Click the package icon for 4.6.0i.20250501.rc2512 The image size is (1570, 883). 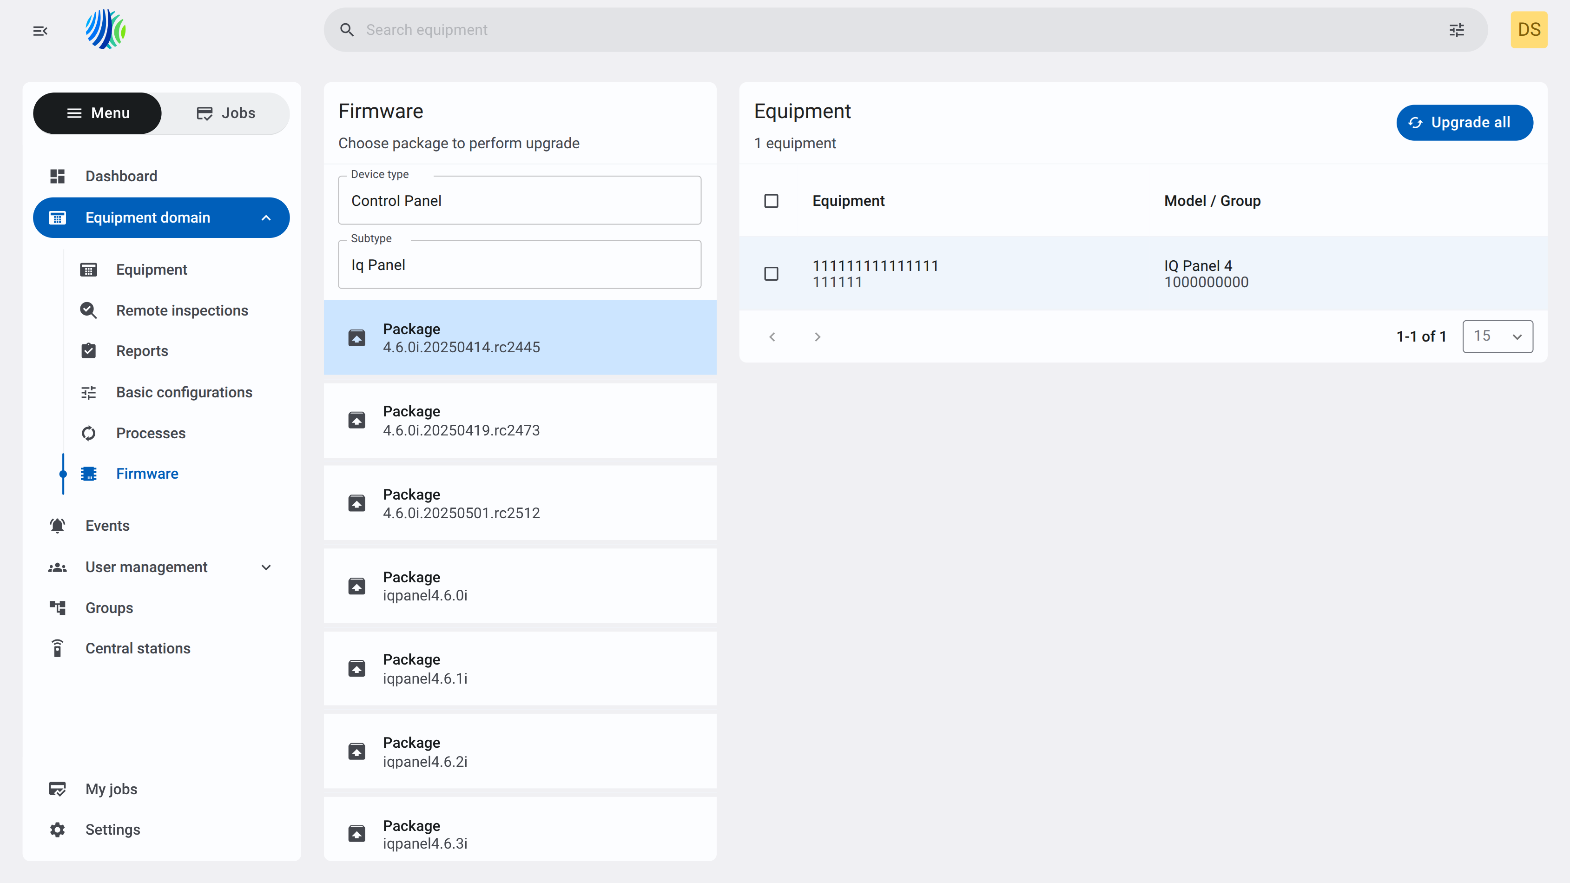coord(356,503)
